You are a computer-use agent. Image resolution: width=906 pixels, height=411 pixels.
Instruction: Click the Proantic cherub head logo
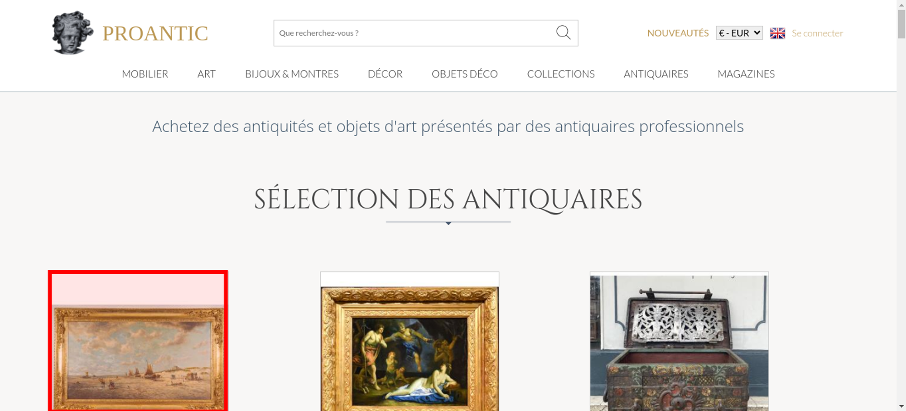[x=72, y=33]
